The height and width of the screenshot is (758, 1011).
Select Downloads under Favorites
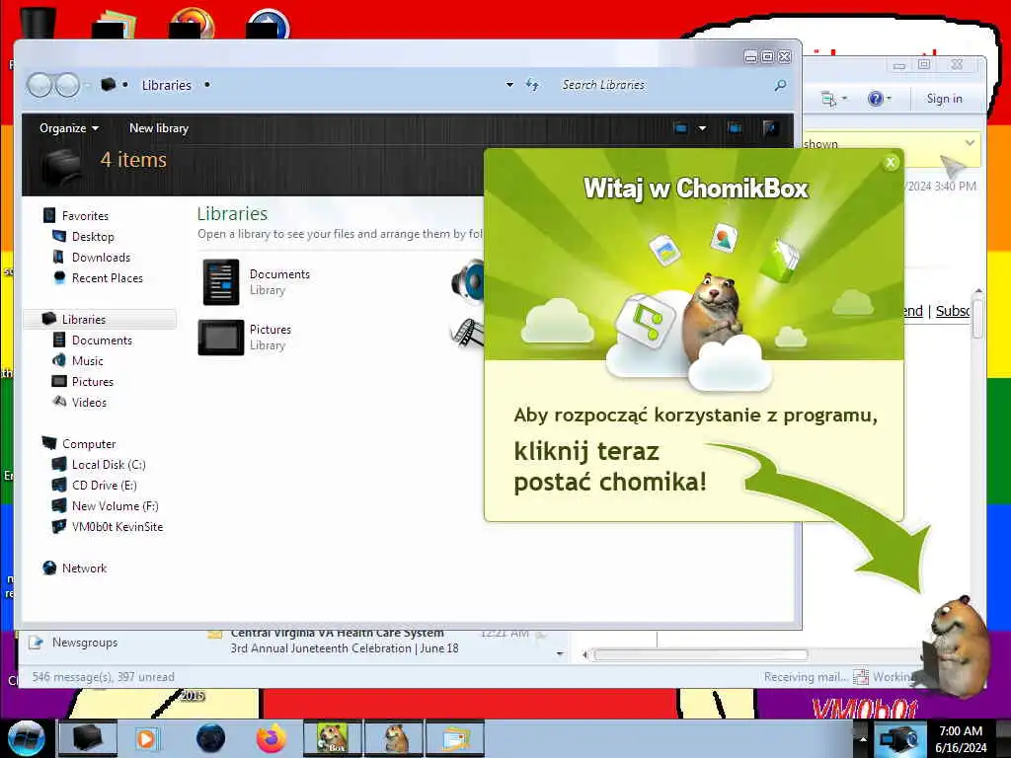[101, 258]
